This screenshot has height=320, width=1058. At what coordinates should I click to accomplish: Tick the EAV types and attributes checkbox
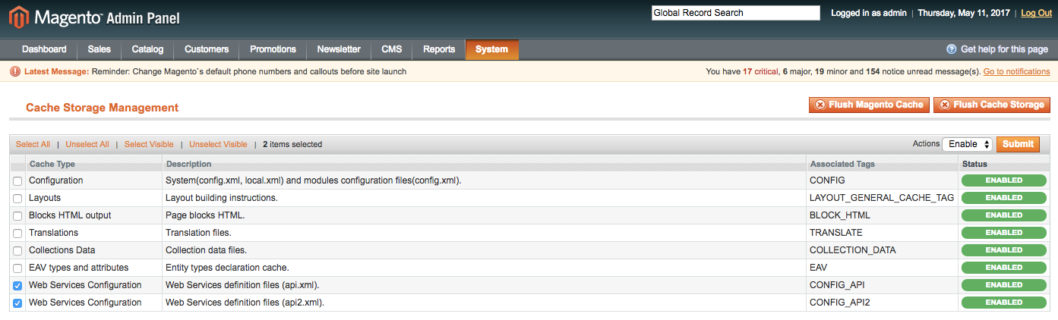click(17, 268)
